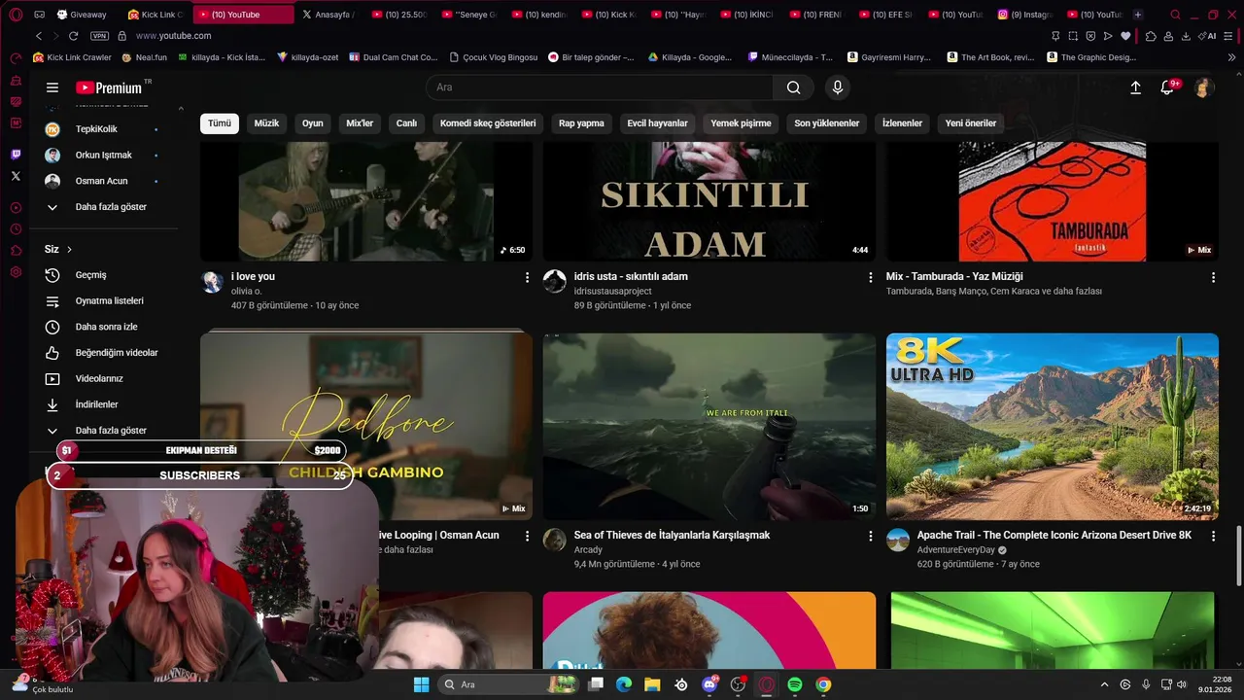Open the 'Siz' section chevron
The image size is (1244, 700).
pos(69,250)
